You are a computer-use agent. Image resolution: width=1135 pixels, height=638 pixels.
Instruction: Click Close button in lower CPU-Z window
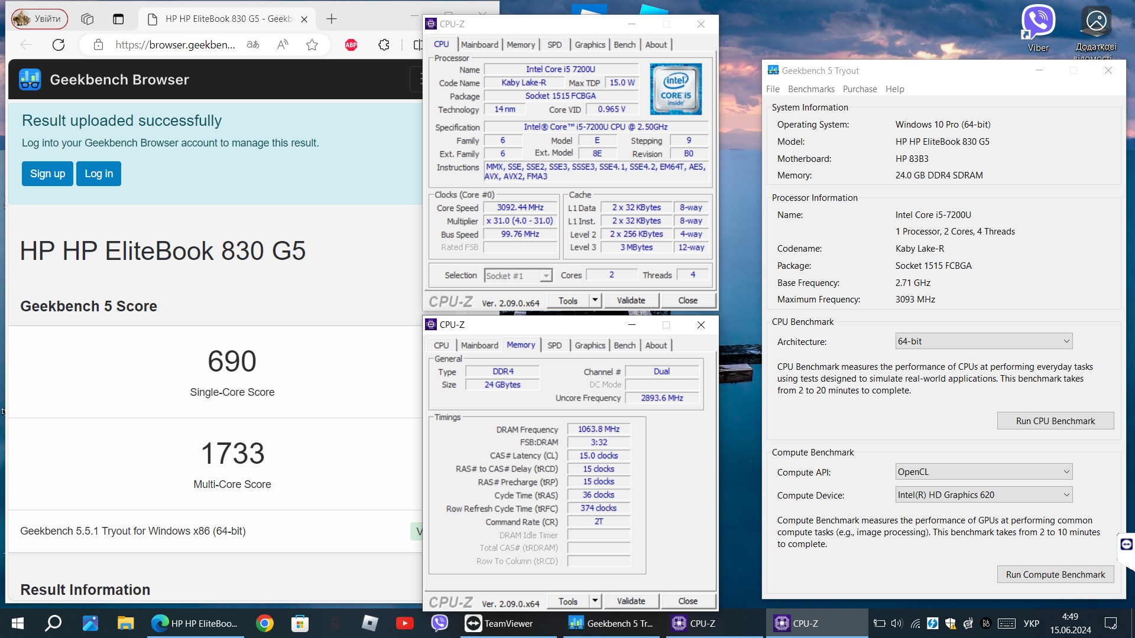[x=688, y=601]
